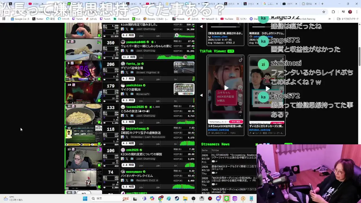
Task: Click viewer marker on top row timeline graph
Action: [177, 35]
